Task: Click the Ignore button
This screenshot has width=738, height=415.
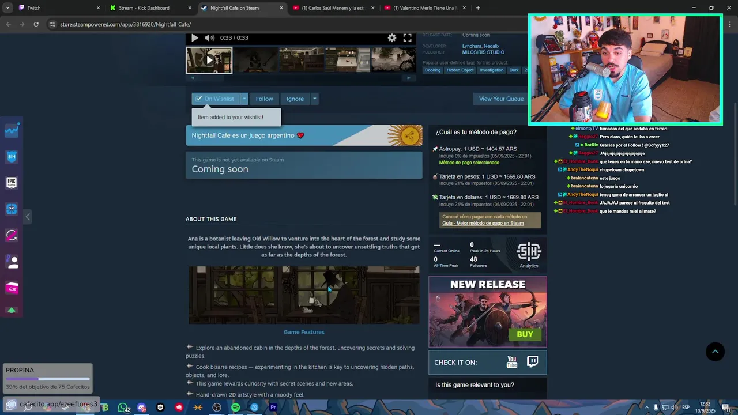Action: click(295, 99)
